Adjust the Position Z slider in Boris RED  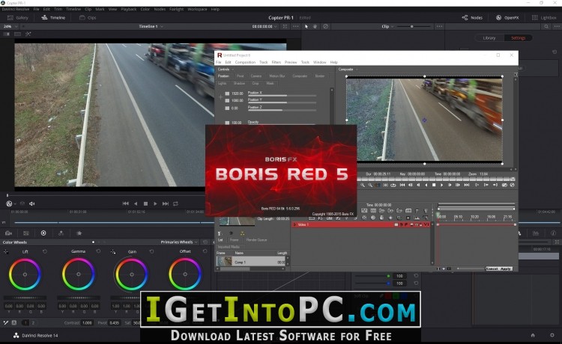[x=282, y=110]
